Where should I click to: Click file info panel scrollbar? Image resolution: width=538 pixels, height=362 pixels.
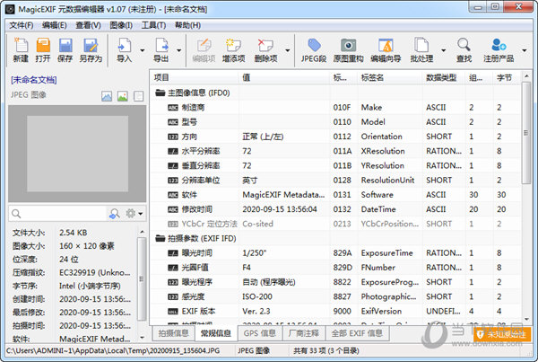click(141, 278)
